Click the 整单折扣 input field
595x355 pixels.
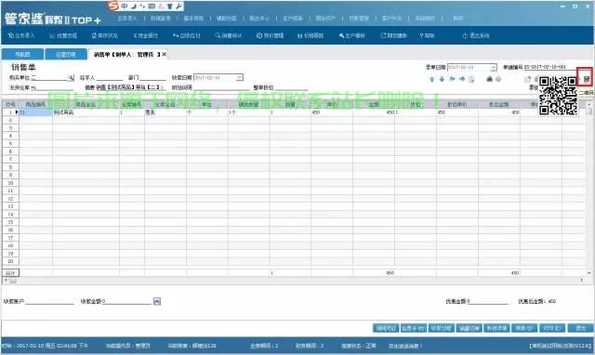(290, 87)
